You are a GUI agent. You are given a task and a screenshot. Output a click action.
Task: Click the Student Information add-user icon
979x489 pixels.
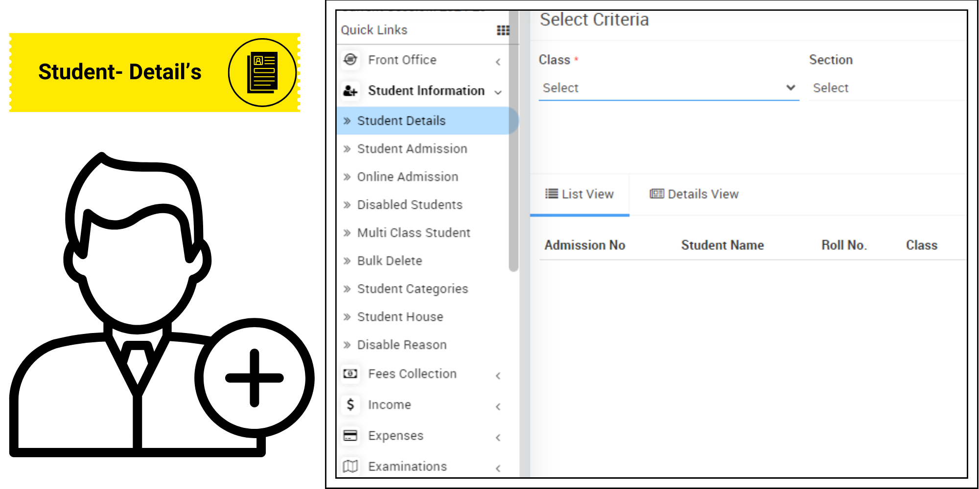click(349, 90)
